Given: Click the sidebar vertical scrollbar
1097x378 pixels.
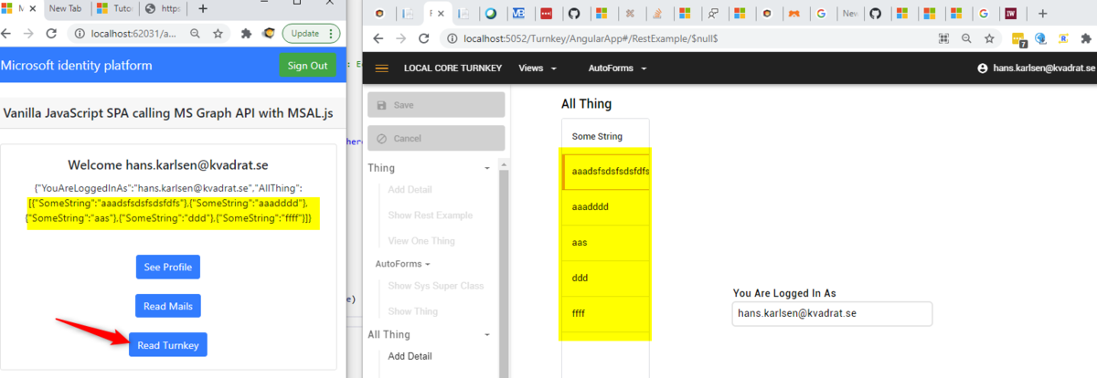Looking at the screenshot, I should click(x=503, y=274).
